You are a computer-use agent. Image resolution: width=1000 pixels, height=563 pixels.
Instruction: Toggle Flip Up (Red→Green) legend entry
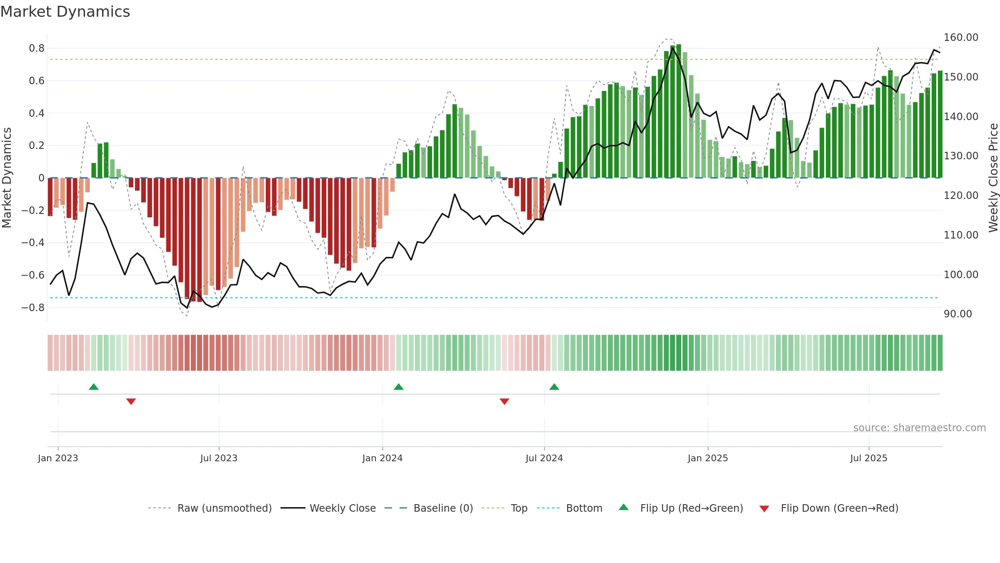click(x=681, y=508)
